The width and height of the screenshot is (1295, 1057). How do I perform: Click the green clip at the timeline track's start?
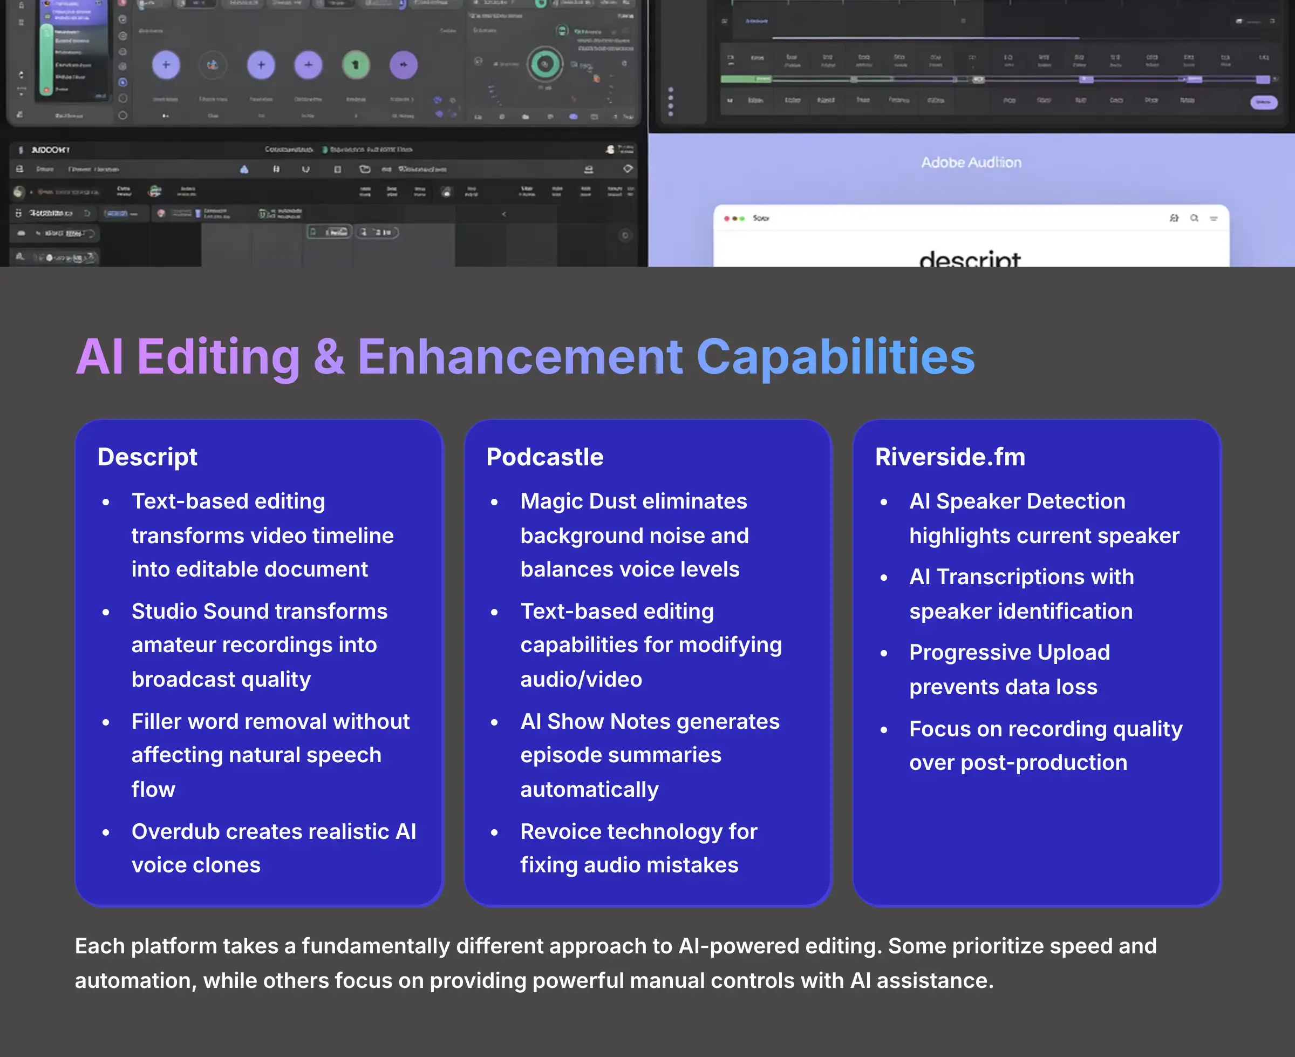tap(746, 79)
